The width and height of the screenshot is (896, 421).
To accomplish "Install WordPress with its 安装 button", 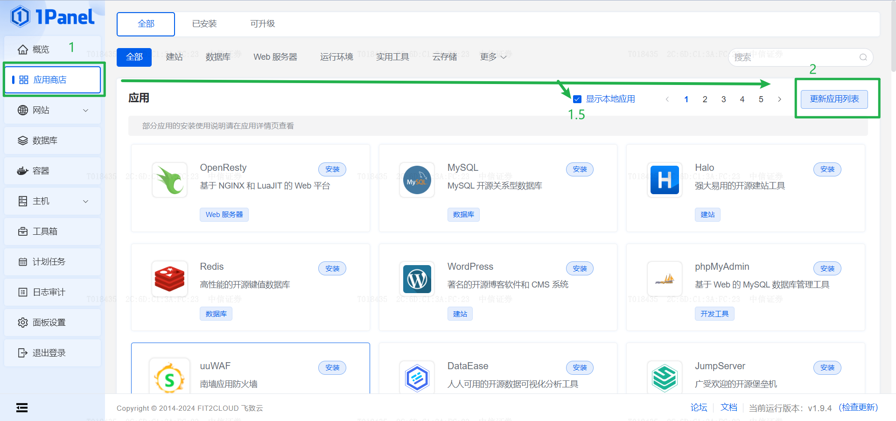I will coord(580,268).
